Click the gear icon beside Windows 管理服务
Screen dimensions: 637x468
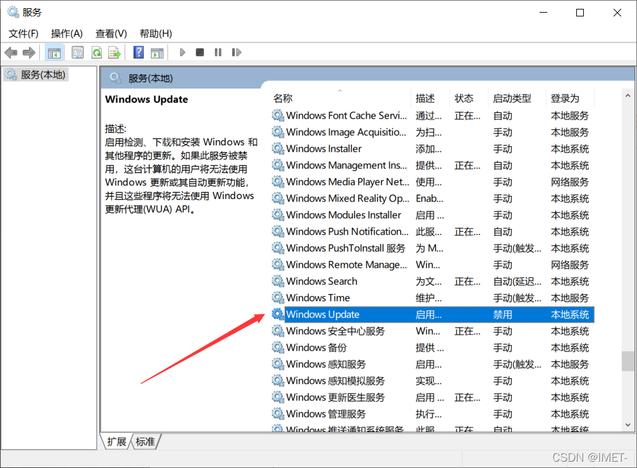point(278,414)
